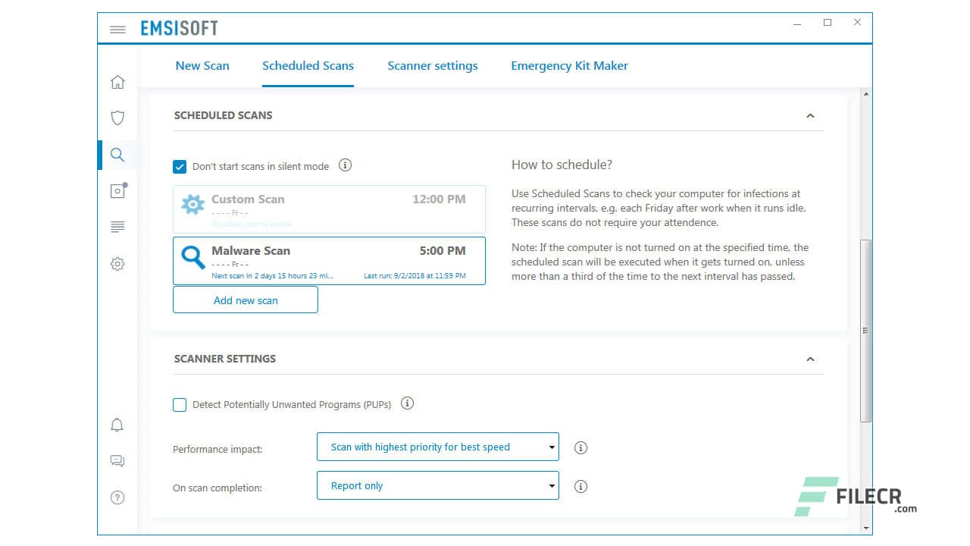The height and width of the screenshot is (546, 970).
Task: View the Logs icon in the sidebar
Action: 117,227
